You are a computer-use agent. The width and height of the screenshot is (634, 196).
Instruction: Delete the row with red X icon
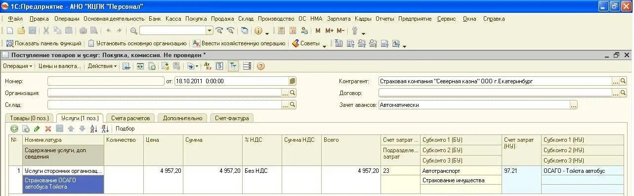click(48, 129)
